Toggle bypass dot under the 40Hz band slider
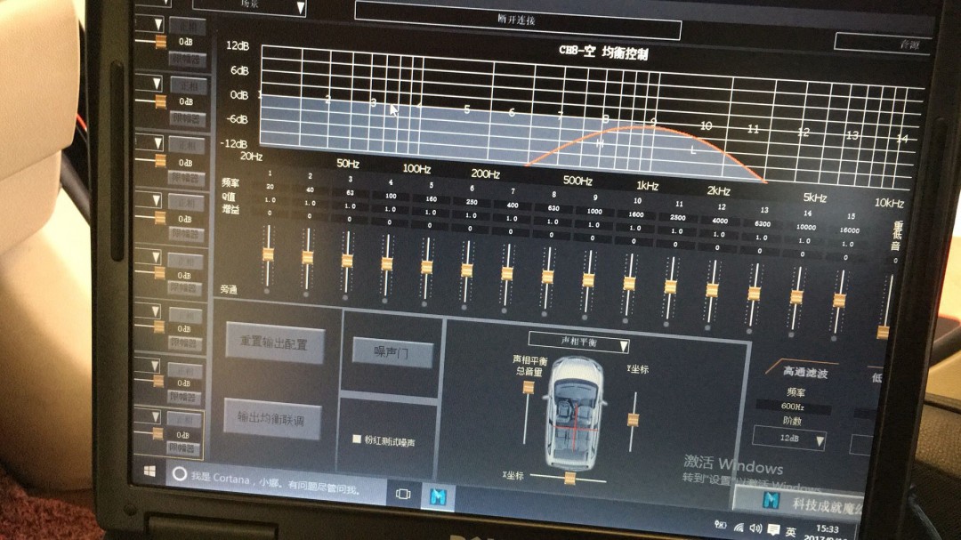The height and width of the screenshot is (540, 961). (306, 294)
